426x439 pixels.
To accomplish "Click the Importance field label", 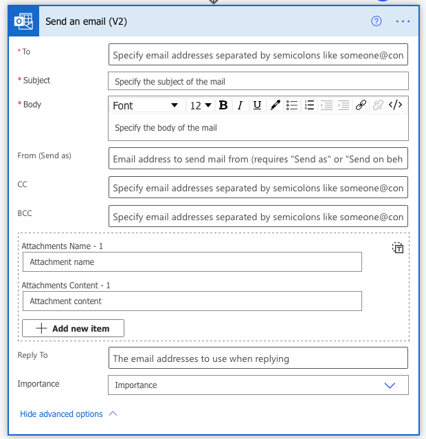I will [x=38, y=383].
